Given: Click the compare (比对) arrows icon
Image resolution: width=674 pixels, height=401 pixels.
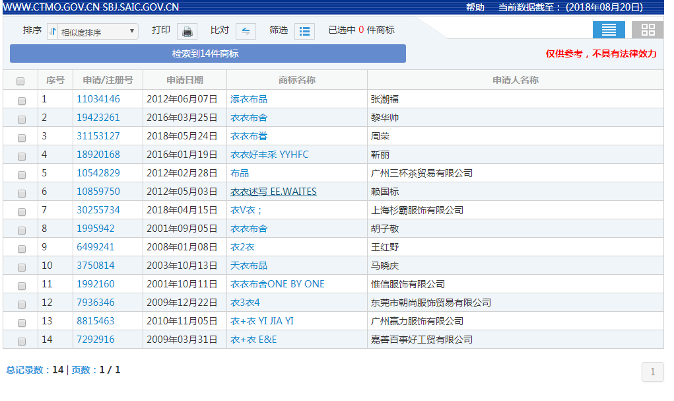Looking at the screenshot, I should point(246,32).
